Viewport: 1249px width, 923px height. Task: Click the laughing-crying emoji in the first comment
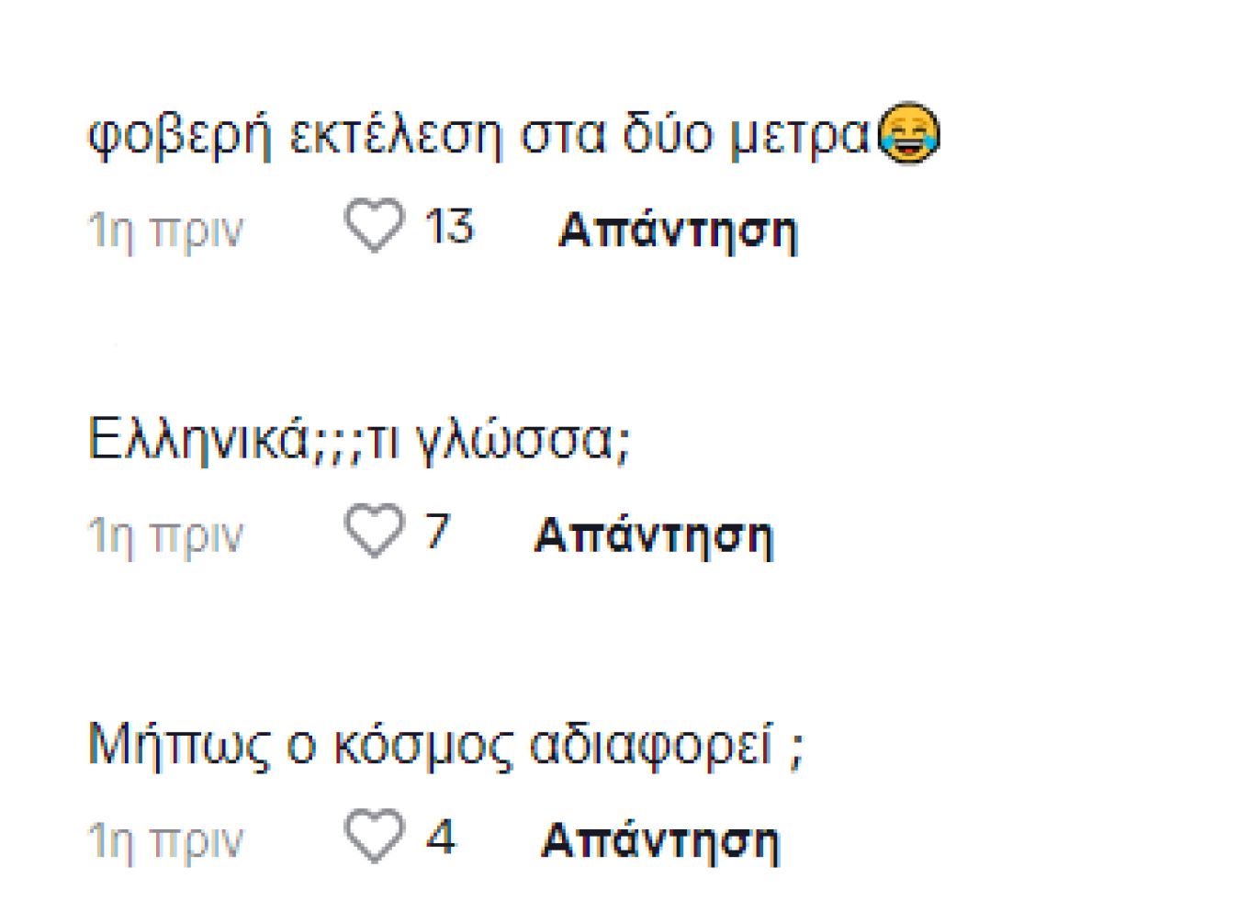pos(909,134)
